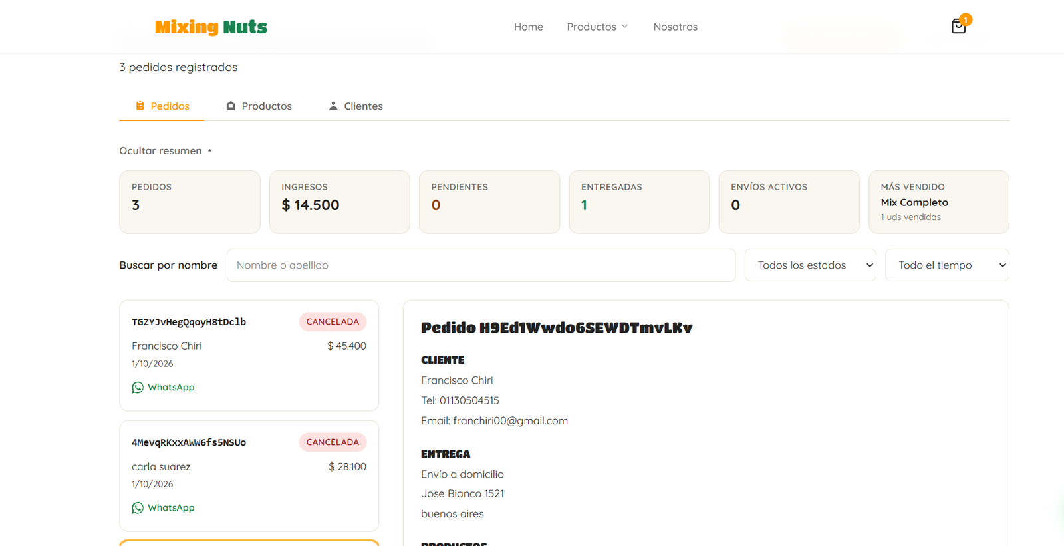
Task: Switch to the Productos tab
Action: [259, 106]
